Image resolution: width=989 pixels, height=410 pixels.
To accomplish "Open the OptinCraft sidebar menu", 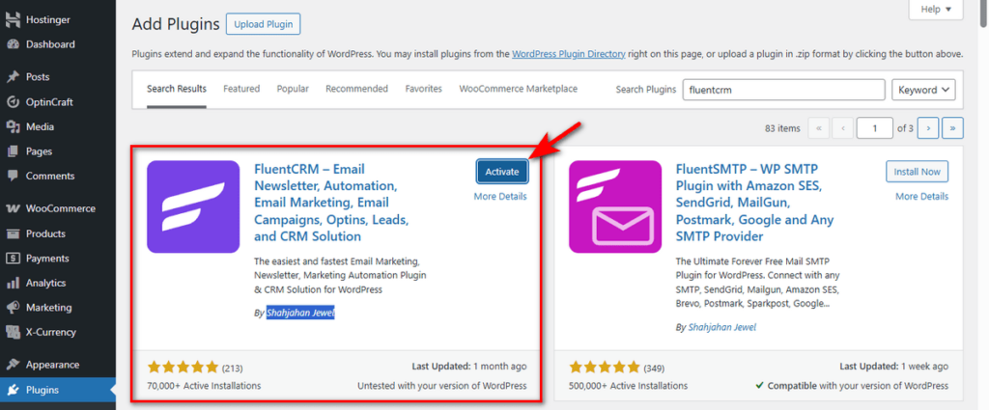I will tap(57, 102).
